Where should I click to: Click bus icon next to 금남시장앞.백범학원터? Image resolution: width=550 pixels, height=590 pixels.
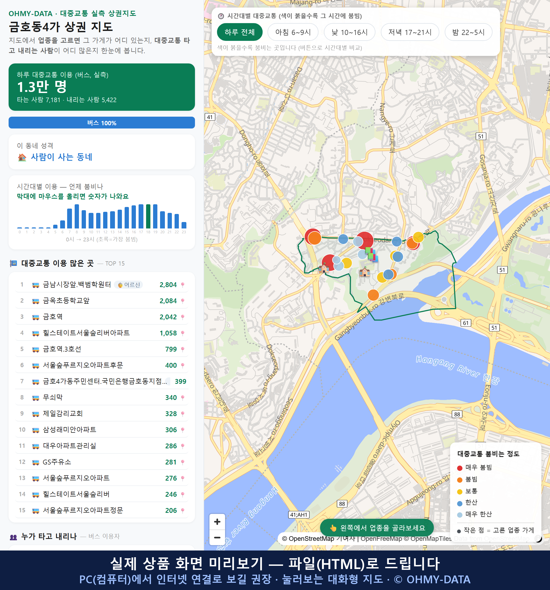pos(35,285)
